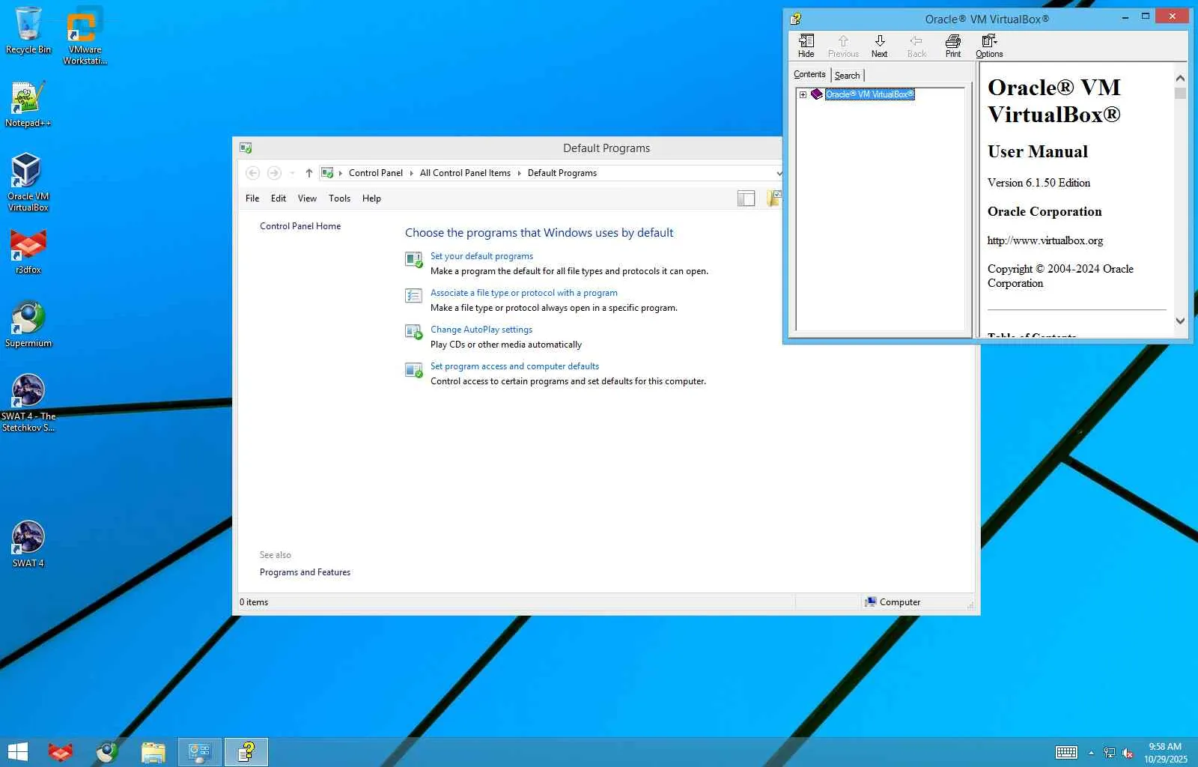Open the Edit menu in Default Programs
This screenshot has height=767, width=1198.
tap(279, 198)
